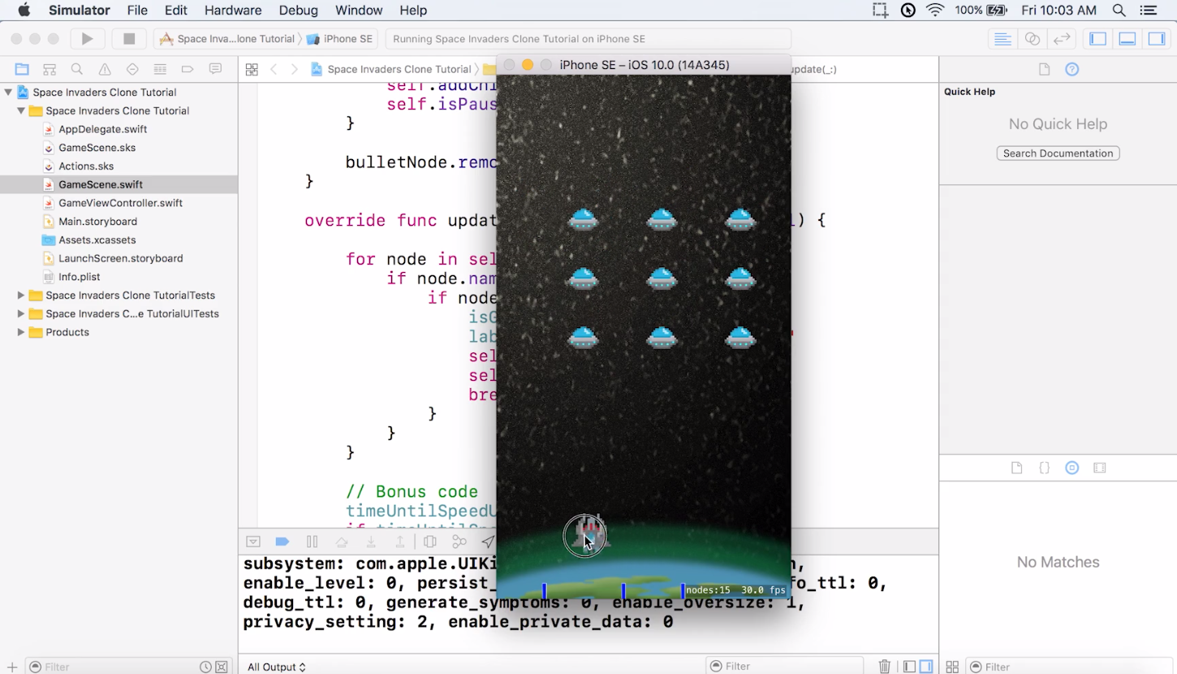The image size is (1177, 674).
Task: Open the Quick Help inspector icon
Action: click(x=1072, y=69)
